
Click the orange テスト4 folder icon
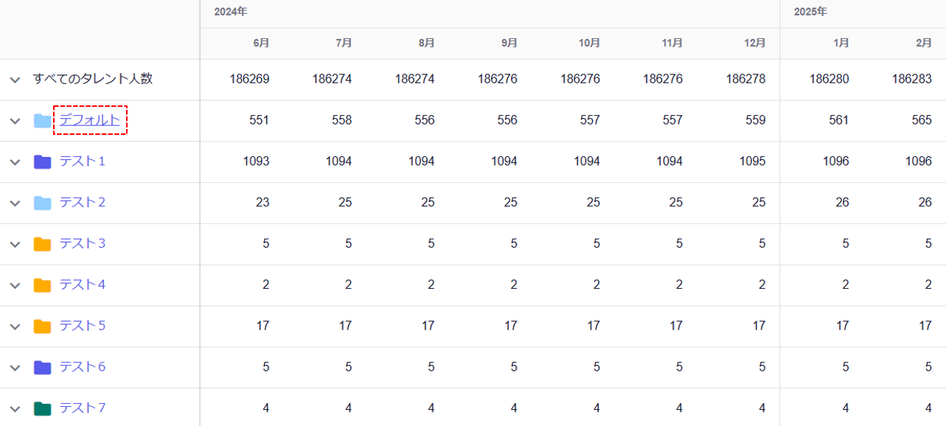[x=42, y=285]
